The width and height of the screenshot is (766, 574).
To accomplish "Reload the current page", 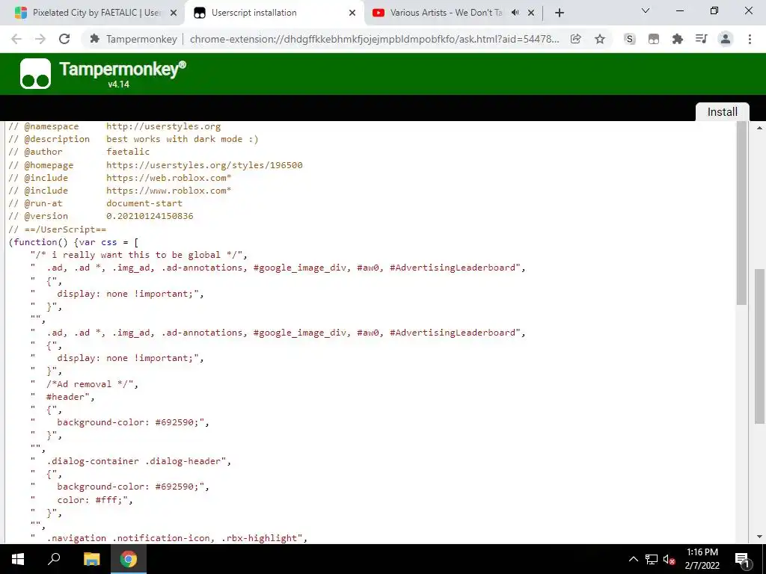I will point(64,39).
